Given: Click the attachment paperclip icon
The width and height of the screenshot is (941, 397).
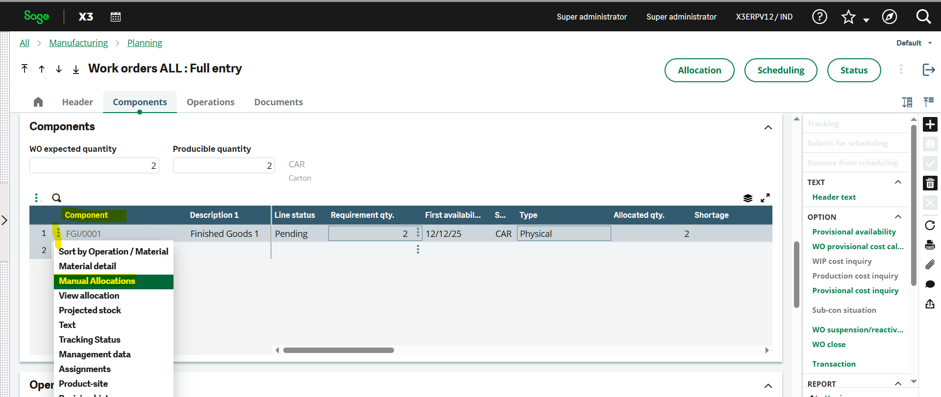Looking at the screenshot, I should [x=930, y=264].
